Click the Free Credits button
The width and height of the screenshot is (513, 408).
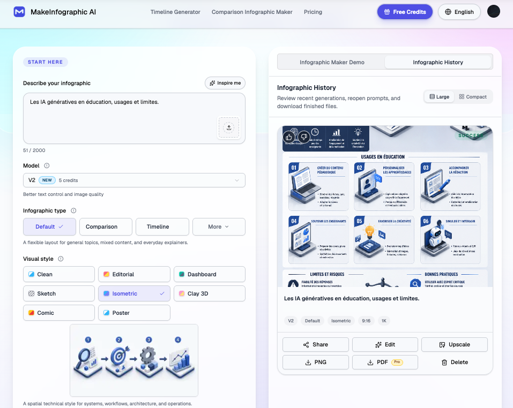(x=405, y=12)
